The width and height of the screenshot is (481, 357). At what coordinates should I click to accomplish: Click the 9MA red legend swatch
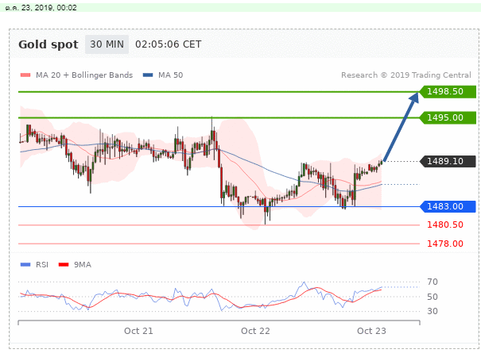coord(64,264)
